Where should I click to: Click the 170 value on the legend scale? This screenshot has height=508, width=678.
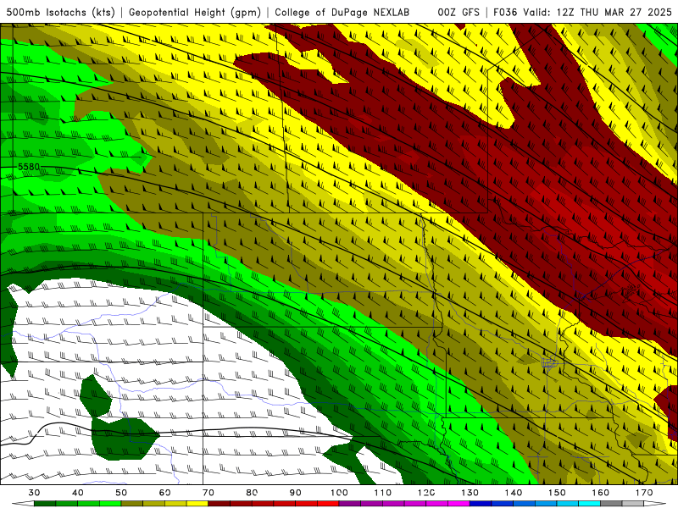point(644,493)
